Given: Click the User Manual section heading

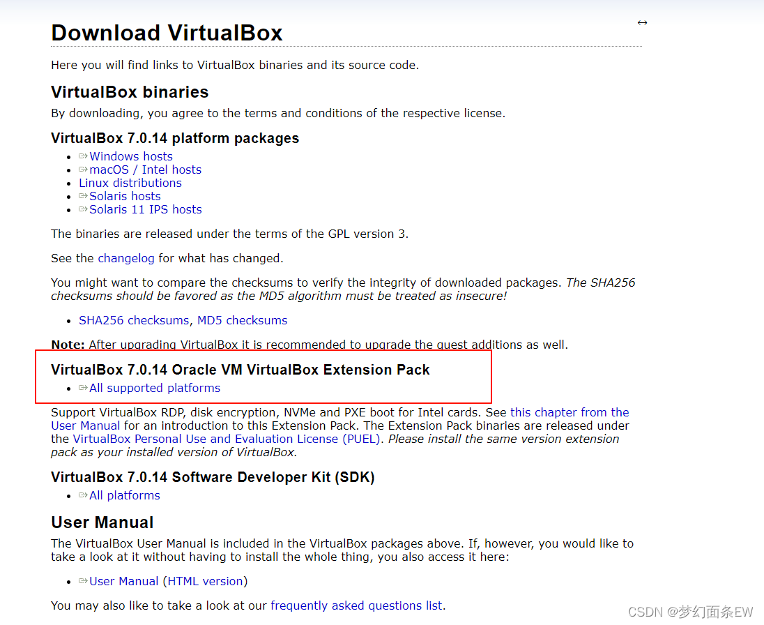Looking at the screenshot, I should (x=102, y=522).
